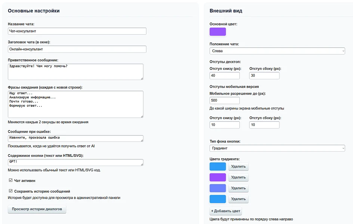Select the 'Приветственное сообщение' textarea
Screen dimensions: 353x224
tap(75, 72)
